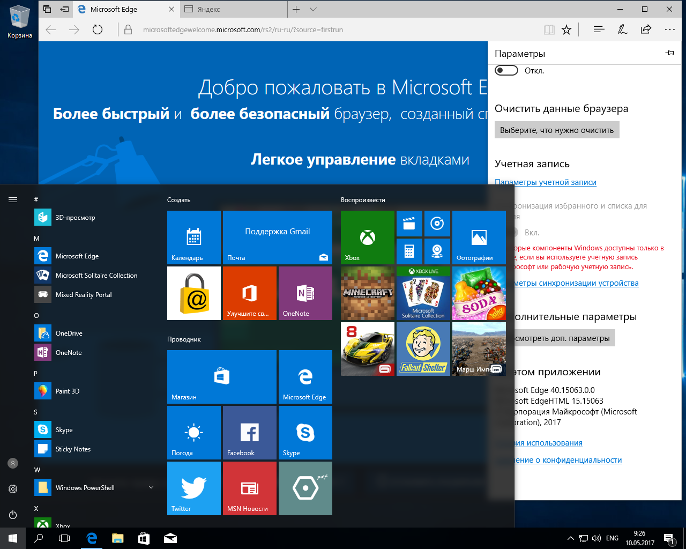Open the taskbar search magnifier

click(x=39, y=538)
